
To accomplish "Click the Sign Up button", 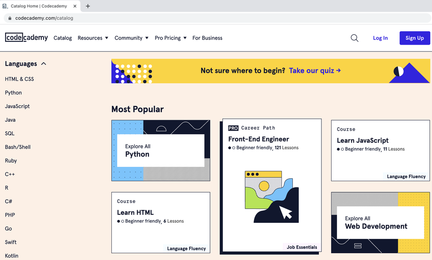I will 415,38.
